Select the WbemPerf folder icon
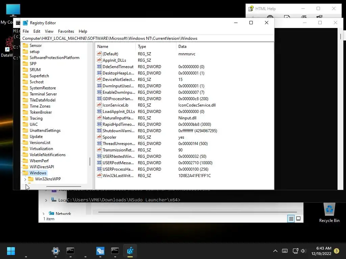Screen dimensions: 346x259 (26, 161)
